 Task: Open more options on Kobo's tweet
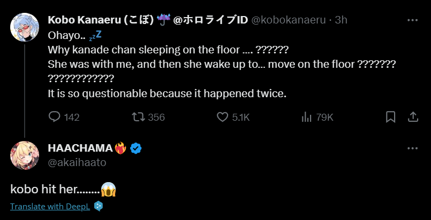tap(412, 20)
